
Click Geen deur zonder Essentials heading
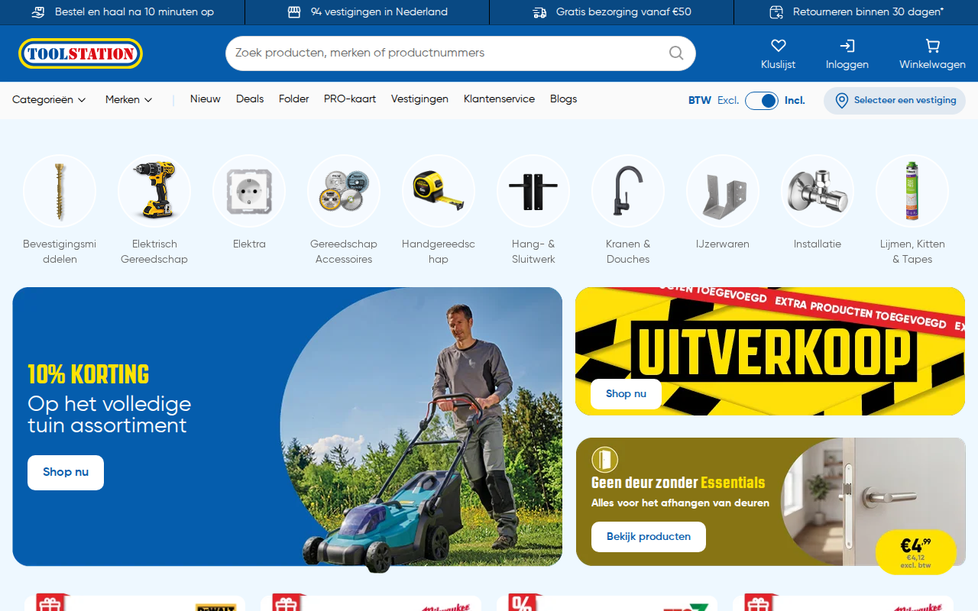678,483
